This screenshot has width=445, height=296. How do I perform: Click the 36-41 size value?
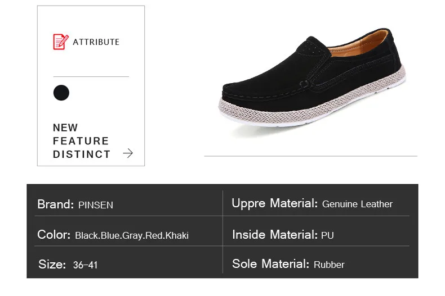tap(85, 265)
